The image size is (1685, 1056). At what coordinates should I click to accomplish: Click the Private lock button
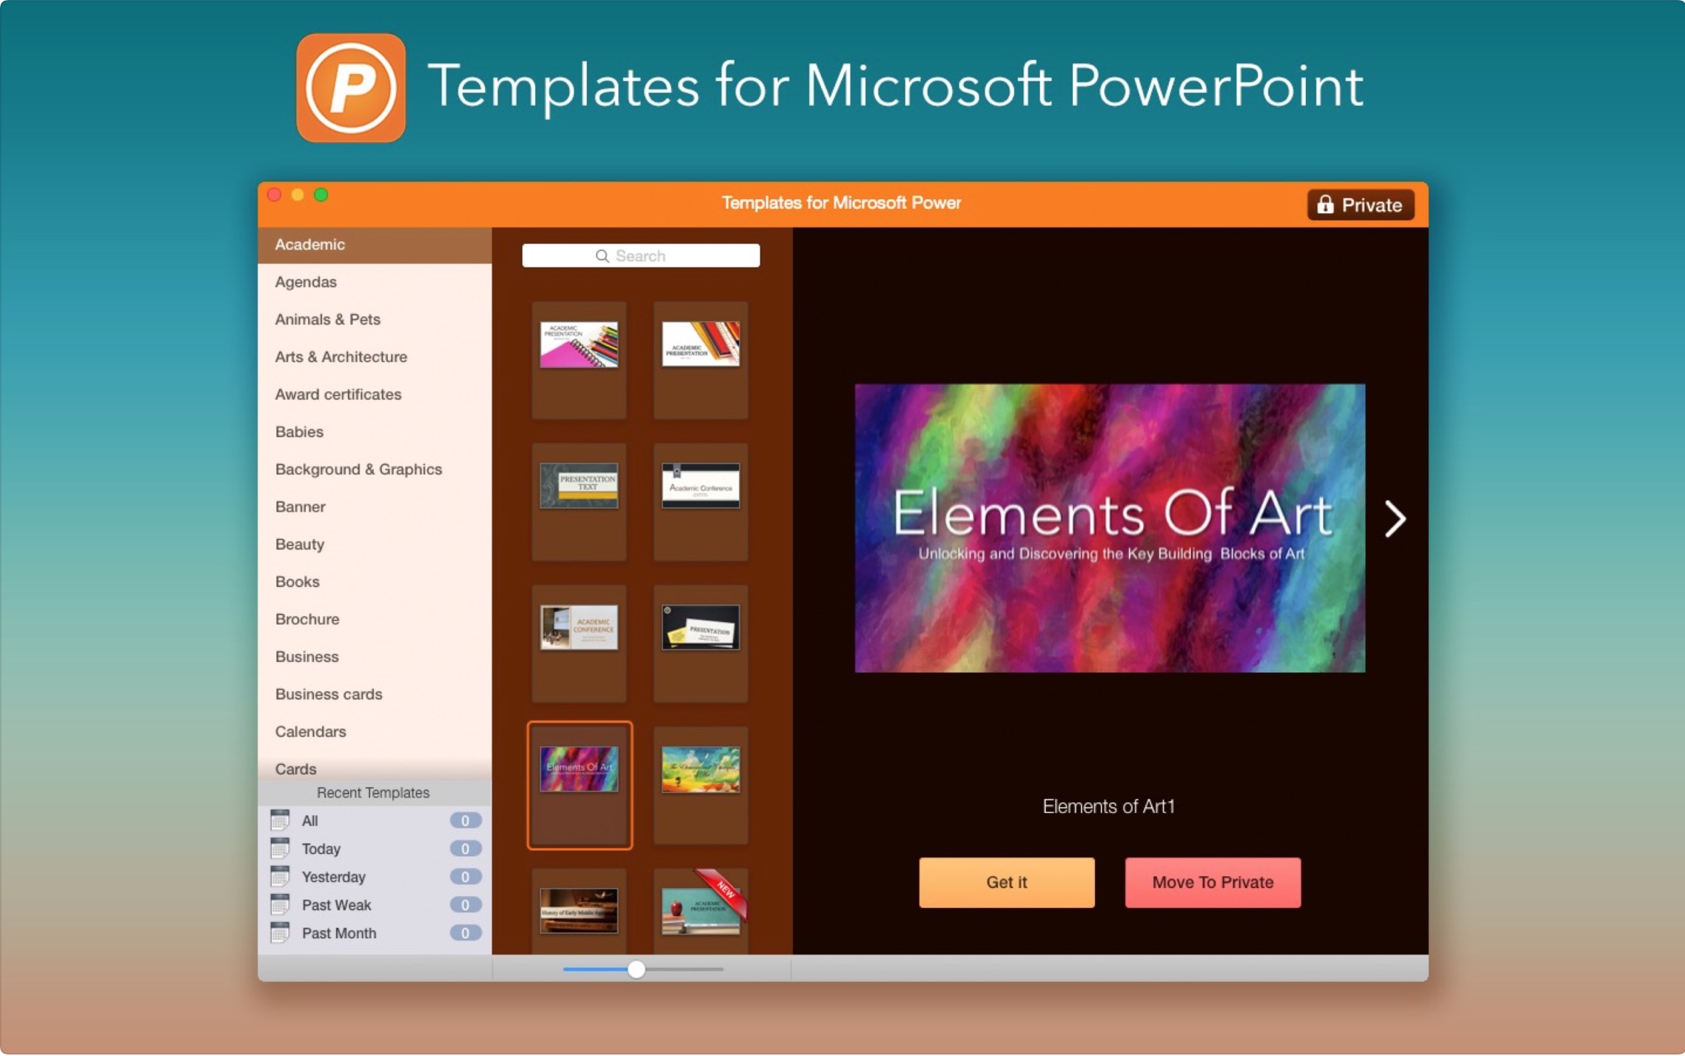[x=1360, y=205]
